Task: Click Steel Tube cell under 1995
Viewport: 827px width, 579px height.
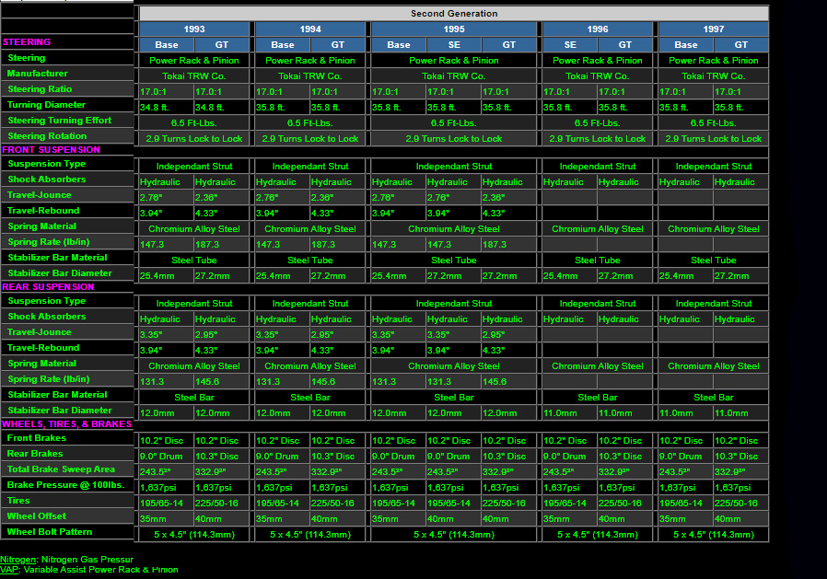Action: [454, 260]
